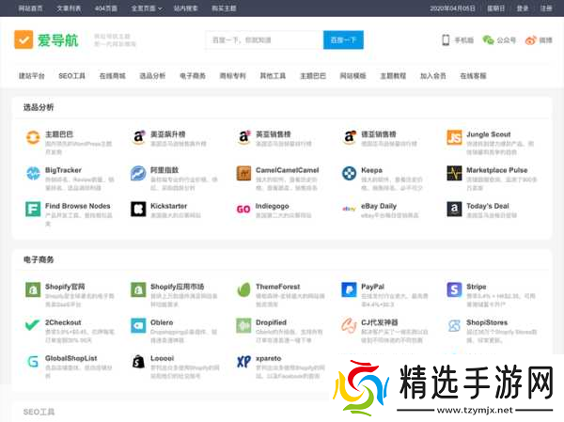Open the 其他工具 category
Image resolution: width=564 pixels, height=422 pixels.
[273, 76]
